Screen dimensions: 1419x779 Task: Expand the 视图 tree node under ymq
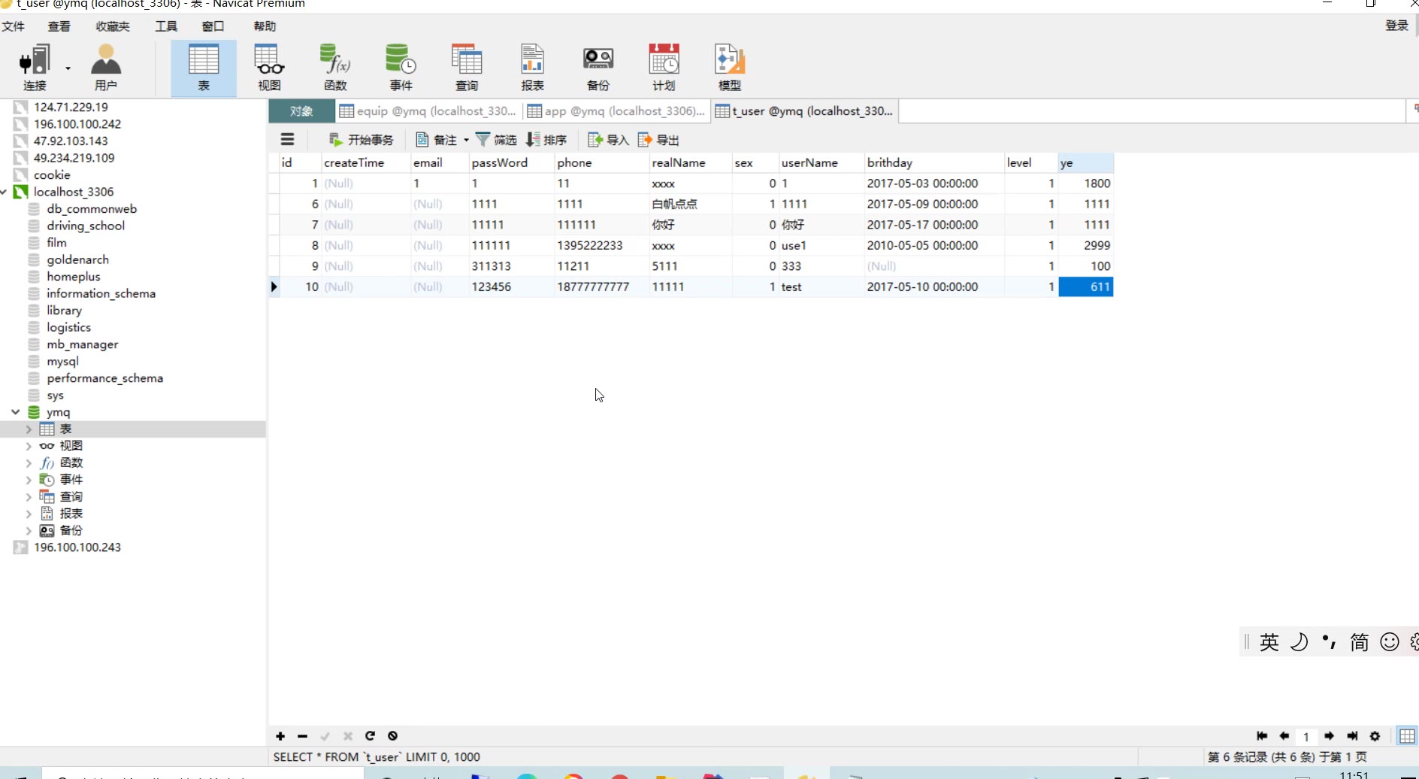pyautogui.click(x=29, y=446)
